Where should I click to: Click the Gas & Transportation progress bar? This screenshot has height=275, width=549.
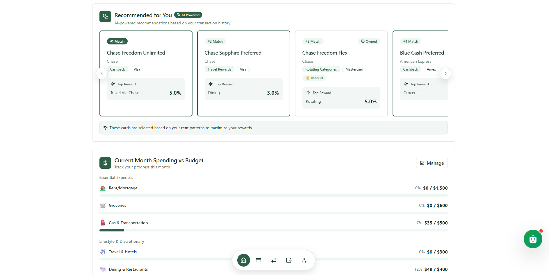click(x=274, y=230)
